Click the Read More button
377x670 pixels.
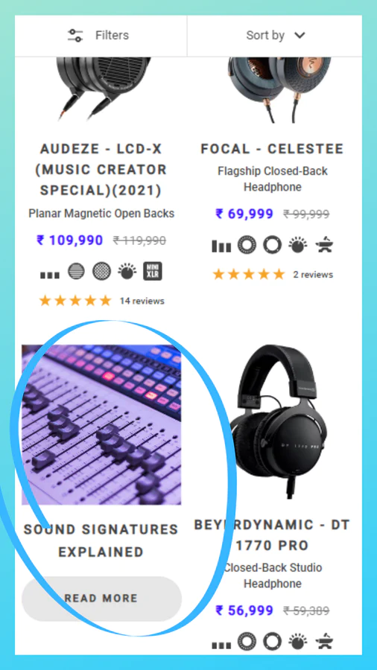click(x=102, y=599)
